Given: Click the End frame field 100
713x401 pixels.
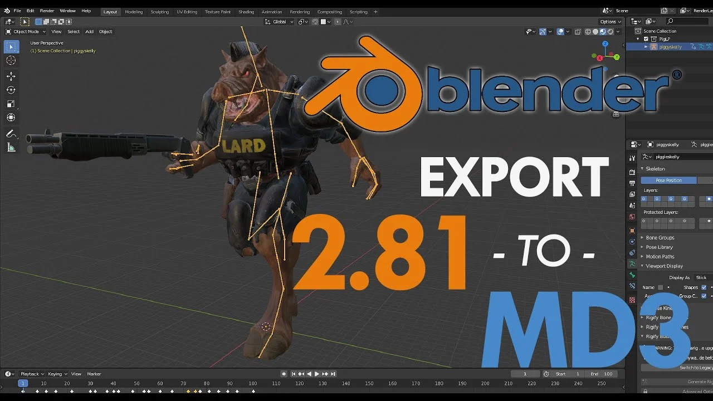Looking at the screenshot, I should (602, 374).
